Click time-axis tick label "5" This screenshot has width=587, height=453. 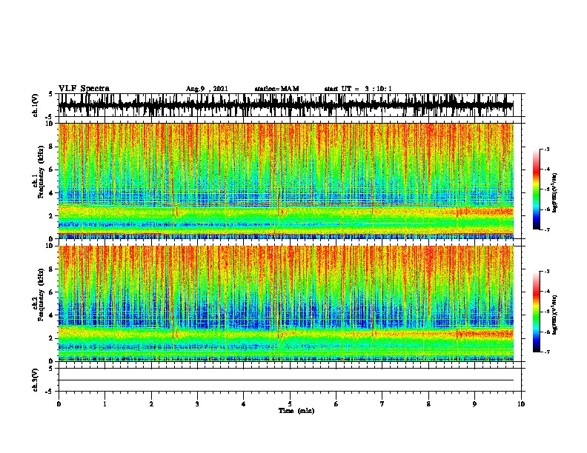click(290, 404)
